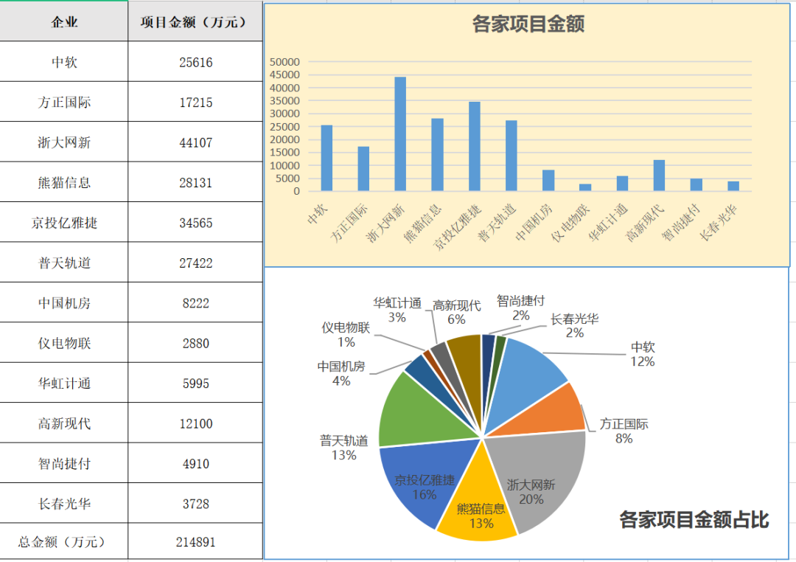Click the 中软 bar in the bar chart

pos(327,158)
